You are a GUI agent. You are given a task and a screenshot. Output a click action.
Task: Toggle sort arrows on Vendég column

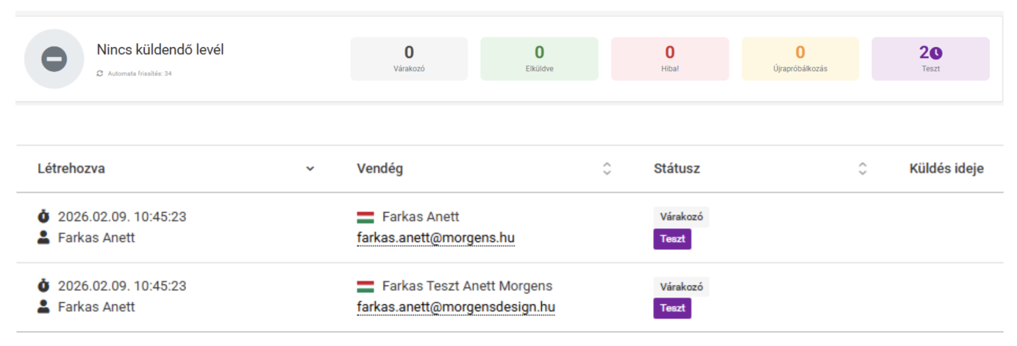607,169
